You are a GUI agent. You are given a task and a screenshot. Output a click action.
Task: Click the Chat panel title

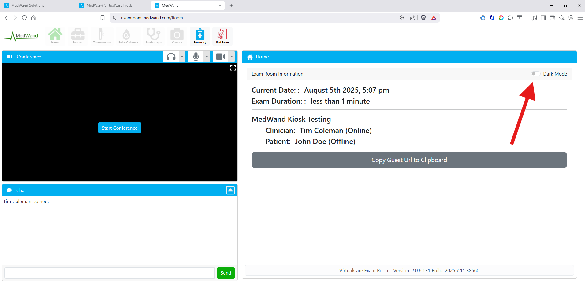click(21, 190)
